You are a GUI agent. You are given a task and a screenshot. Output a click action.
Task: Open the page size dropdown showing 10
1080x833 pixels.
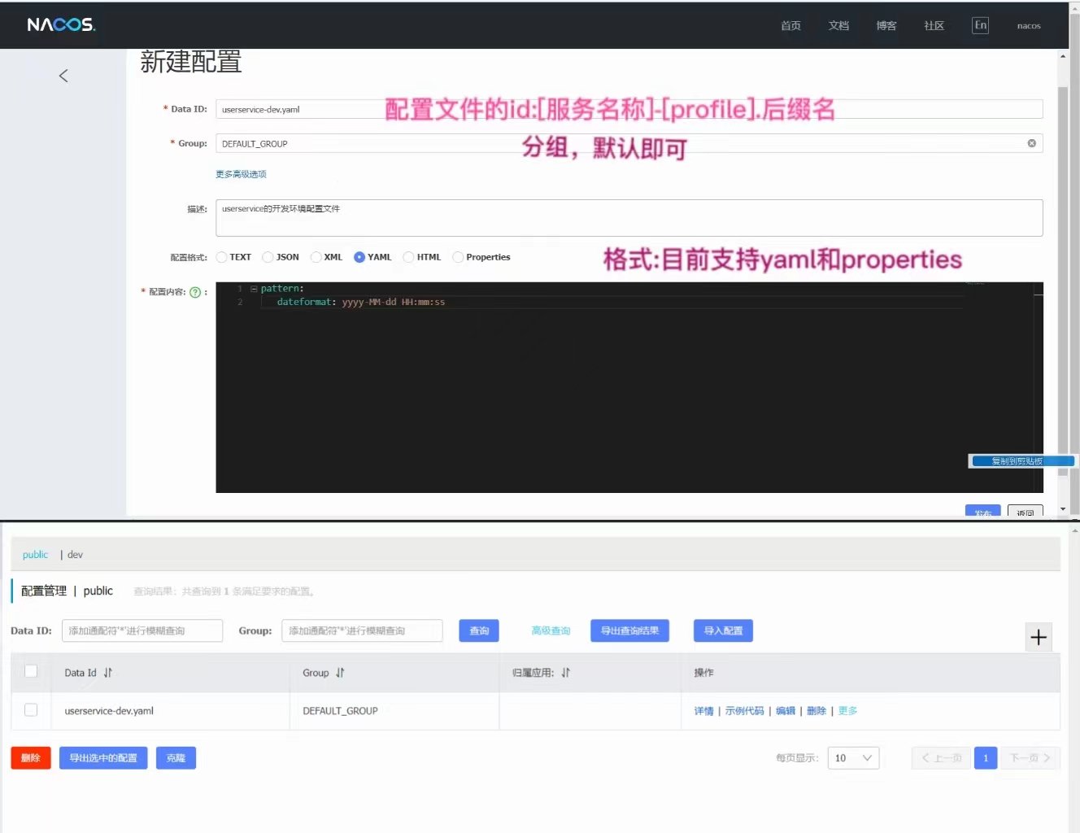tap(853, 757)
